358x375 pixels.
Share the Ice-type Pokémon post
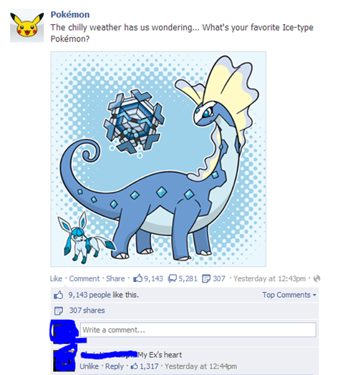pyautogui.click(x=115, y=278)
